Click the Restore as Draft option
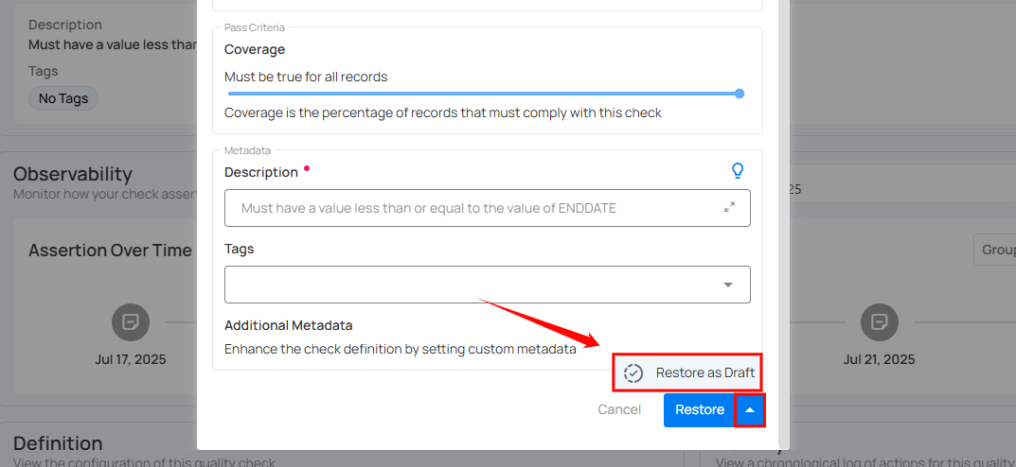This screenshot has width=1016, height=467. (x=686, y=372)
